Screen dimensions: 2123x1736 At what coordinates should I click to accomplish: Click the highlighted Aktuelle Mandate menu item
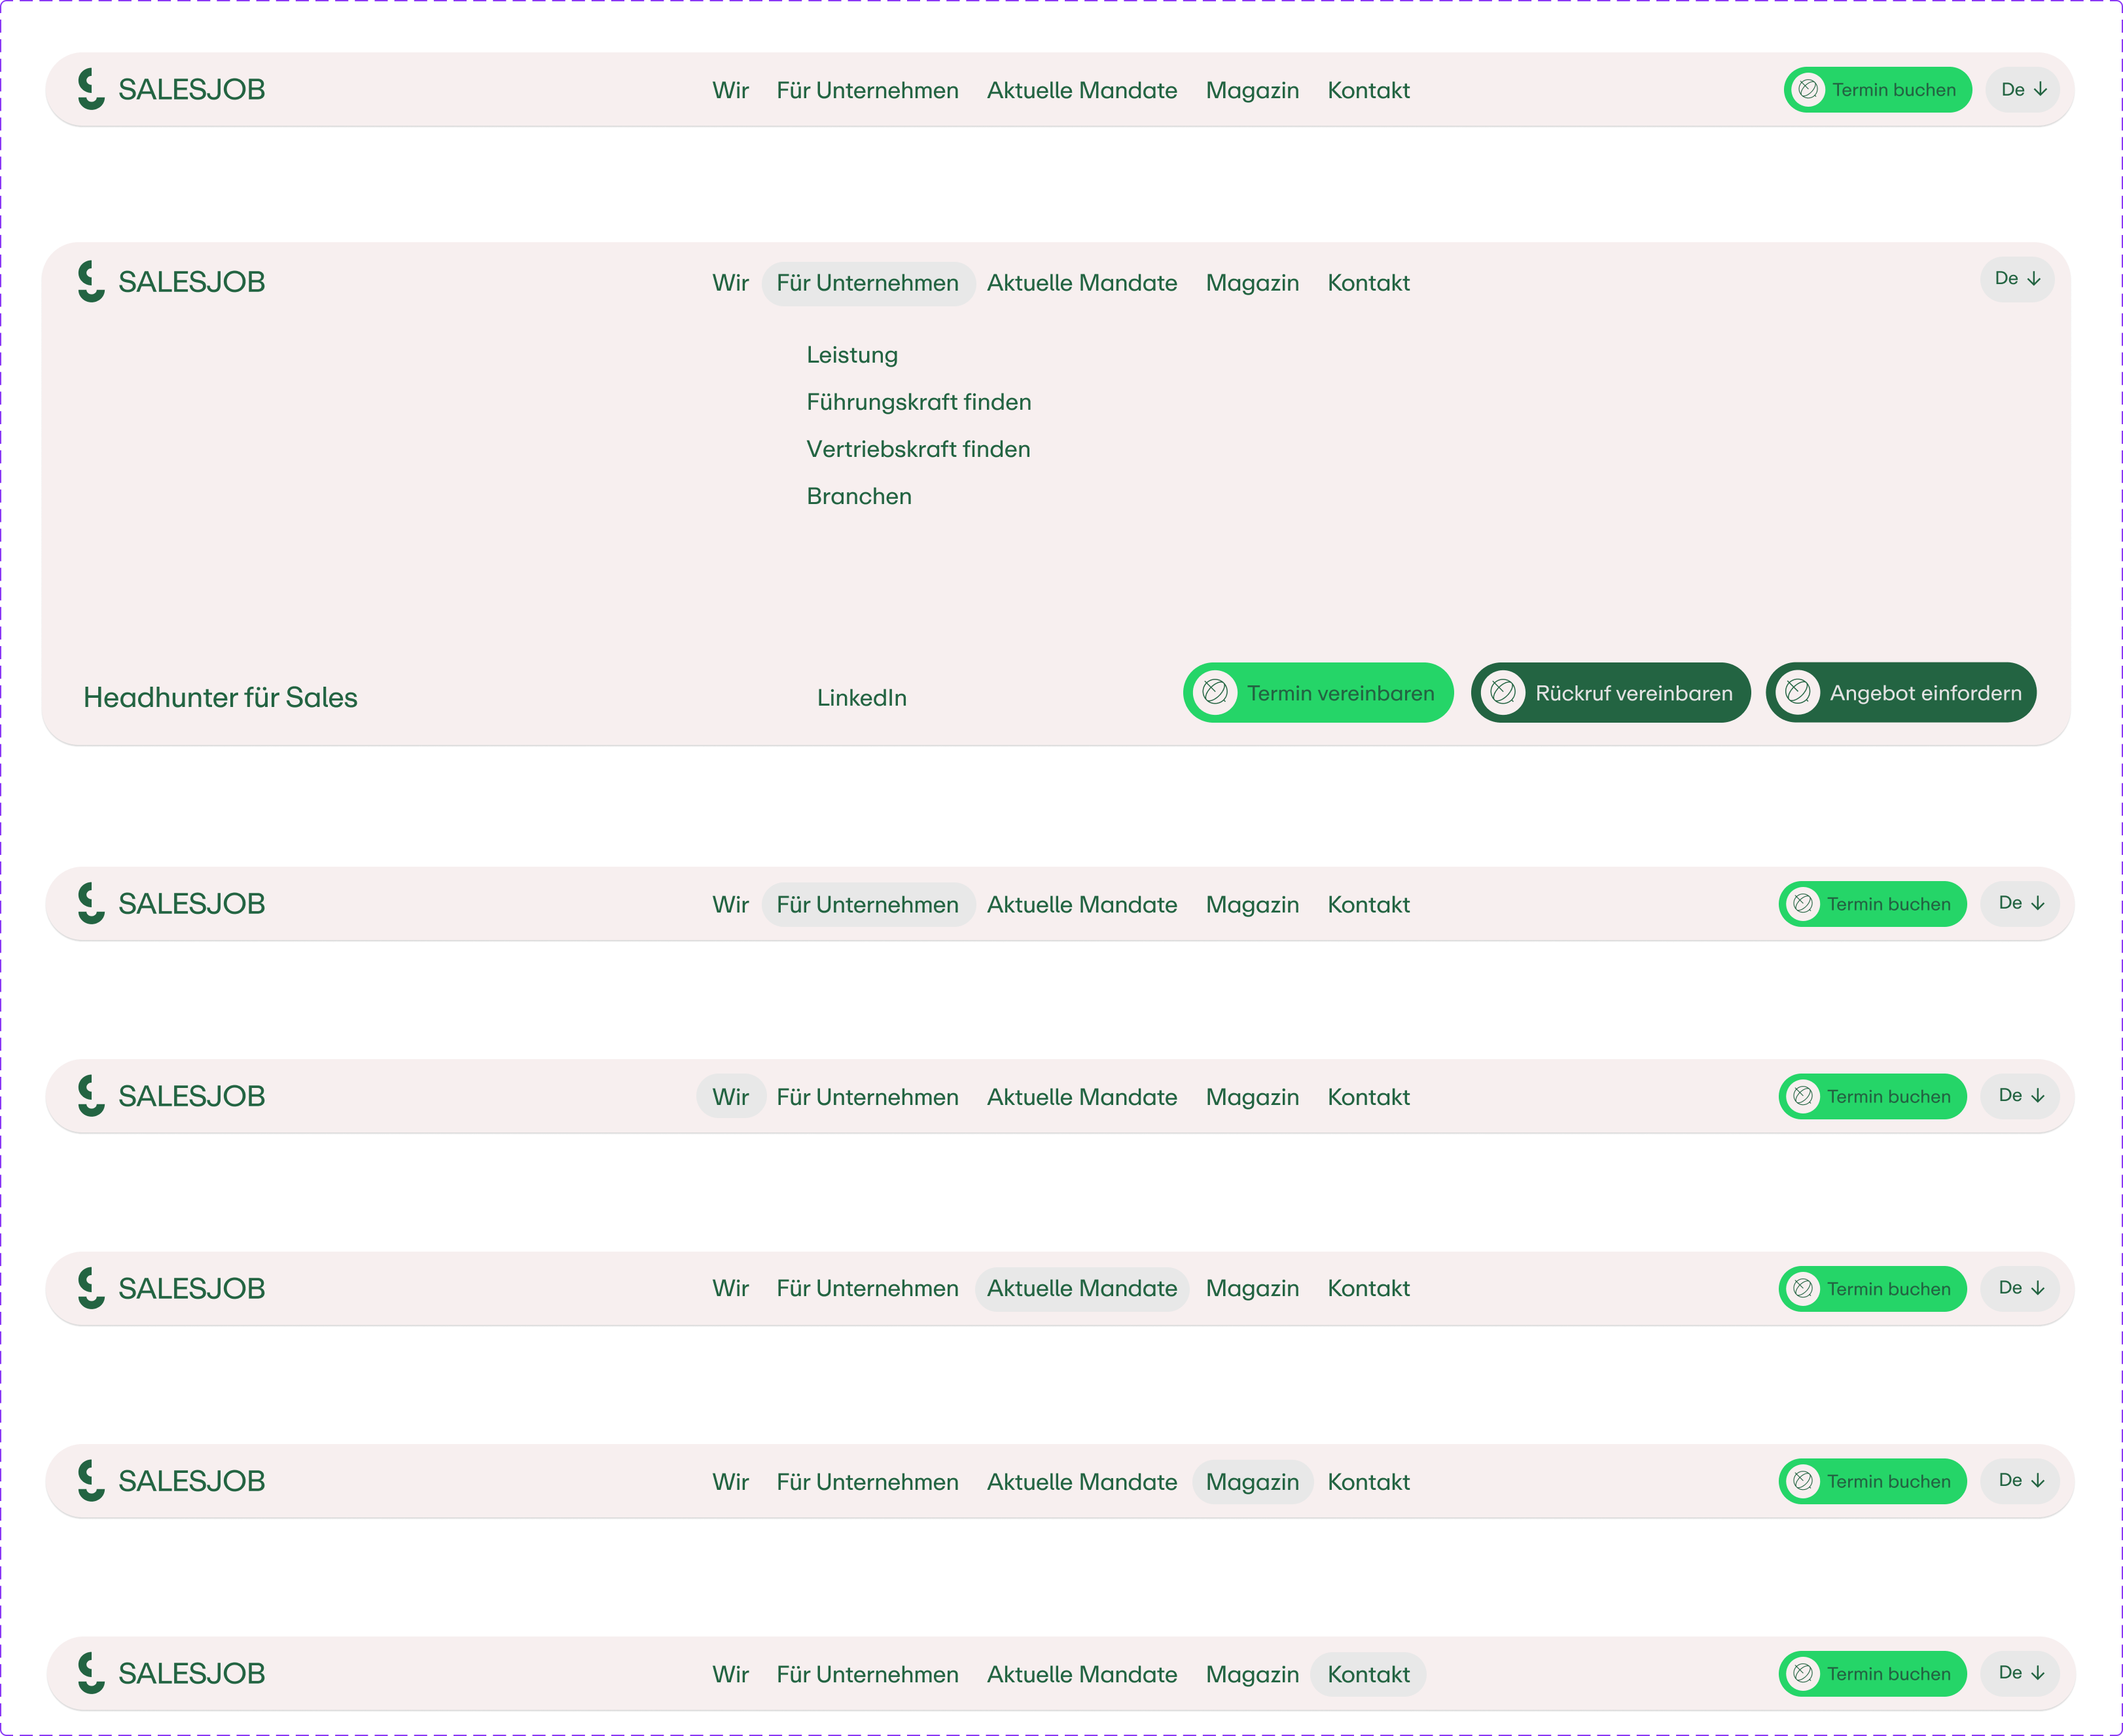point(1082,1289)
